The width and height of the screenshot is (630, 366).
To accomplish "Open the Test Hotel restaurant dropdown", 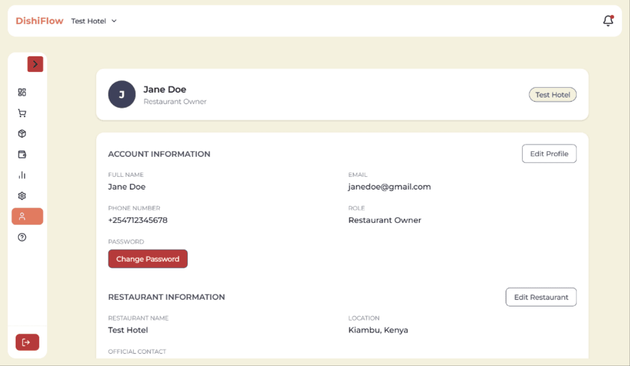I will tap(94, 21).
